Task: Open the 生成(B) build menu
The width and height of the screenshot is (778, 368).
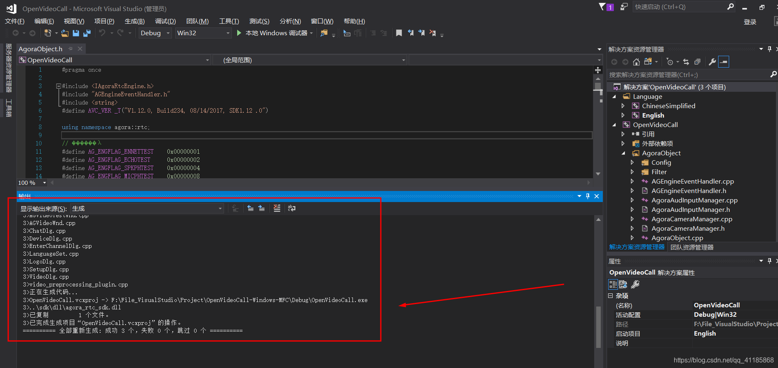Action: coord(135,21)
